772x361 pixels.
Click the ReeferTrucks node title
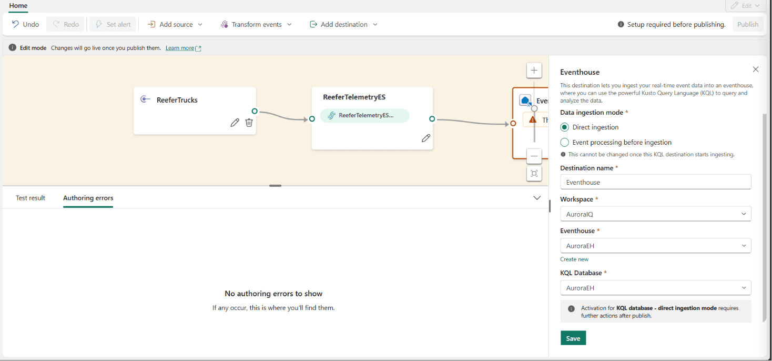click(x=177, y=99)
